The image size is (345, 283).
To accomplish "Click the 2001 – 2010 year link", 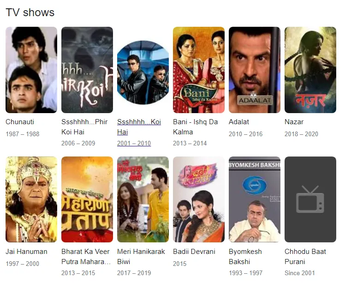I will tap(134, 143).
